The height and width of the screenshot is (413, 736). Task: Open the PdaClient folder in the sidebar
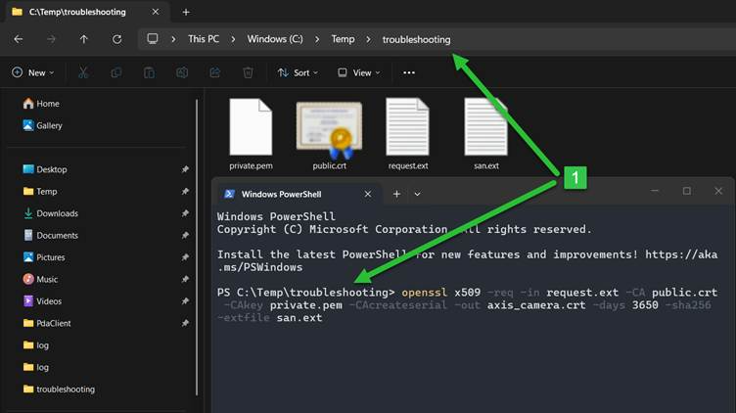47,323
